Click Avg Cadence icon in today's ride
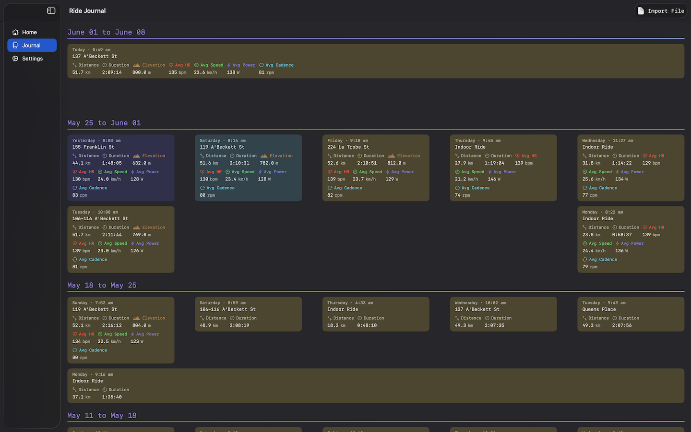 [261, 65]
